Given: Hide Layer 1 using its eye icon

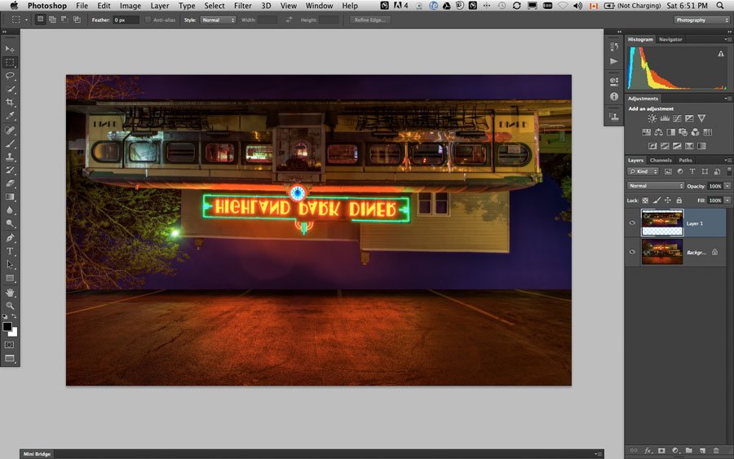Looking at the screenshot, I should tap(632, 223).
